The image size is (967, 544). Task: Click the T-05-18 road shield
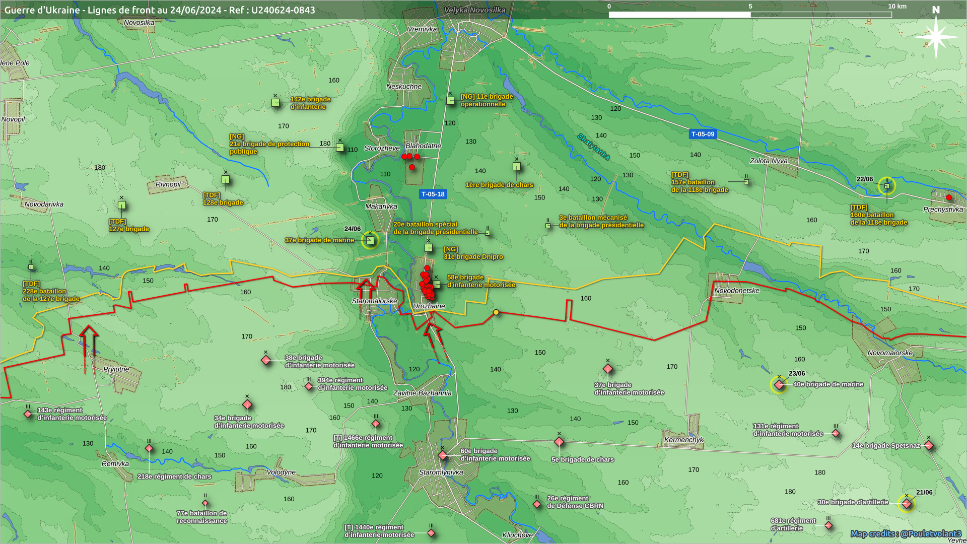point(433,194)
